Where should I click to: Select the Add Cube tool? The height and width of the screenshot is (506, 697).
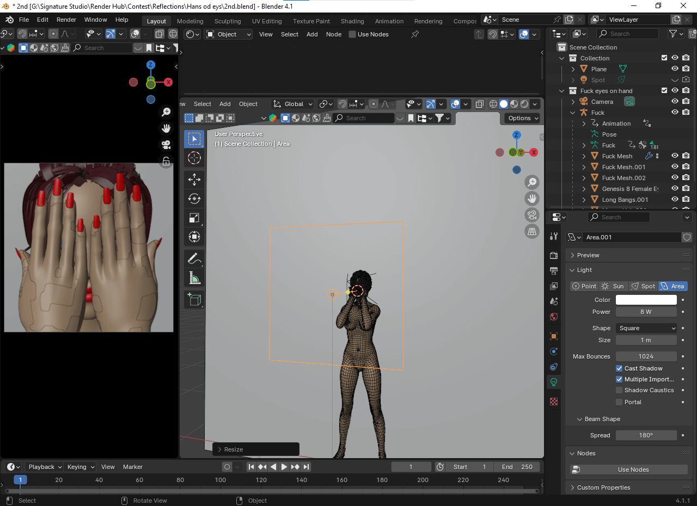(194, 299)
